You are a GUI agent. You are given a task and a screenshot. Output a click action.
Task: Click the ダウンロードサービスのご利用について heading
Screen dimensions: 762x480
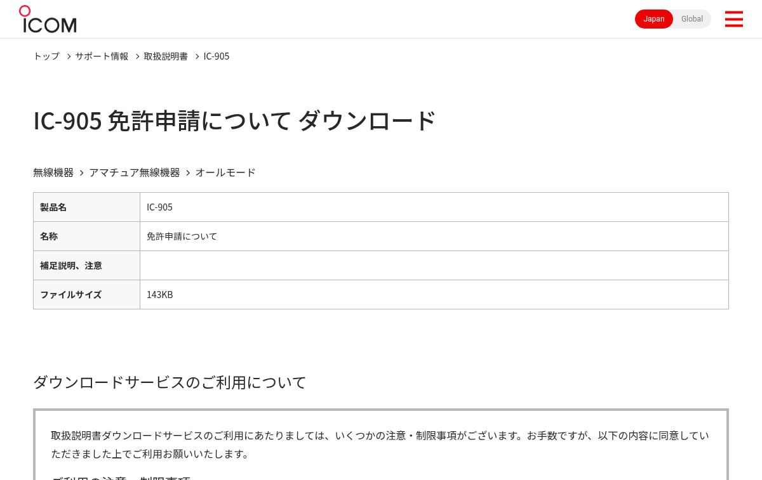(x=170, y=382)
